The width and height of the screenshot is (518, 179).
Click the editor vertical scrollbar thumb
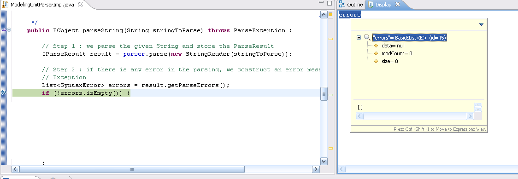(324, 93)
